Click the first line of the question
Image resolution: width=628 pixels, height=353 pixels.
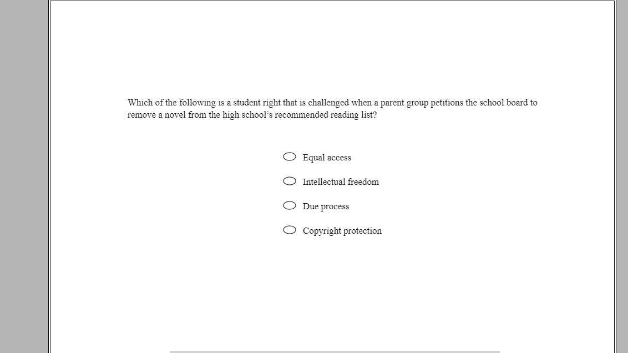point(332,102)
